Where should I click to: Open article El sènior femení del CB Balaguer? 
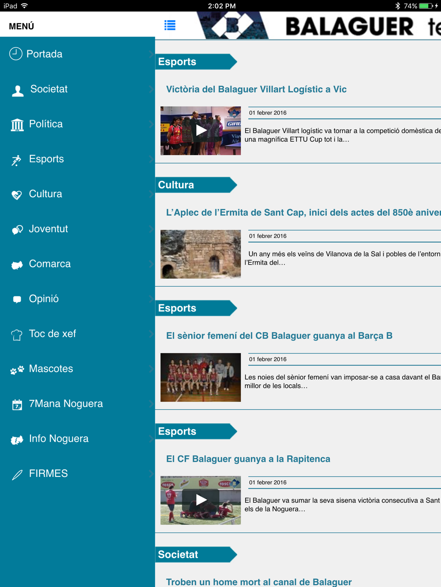click(x=279, y=336)
